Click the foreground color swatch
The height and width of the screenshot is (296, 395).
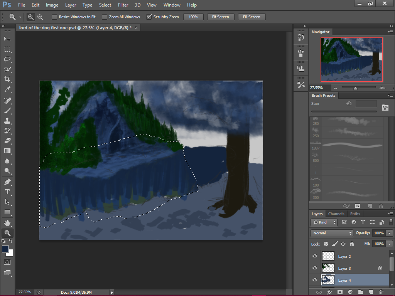[x=5, y=249]
